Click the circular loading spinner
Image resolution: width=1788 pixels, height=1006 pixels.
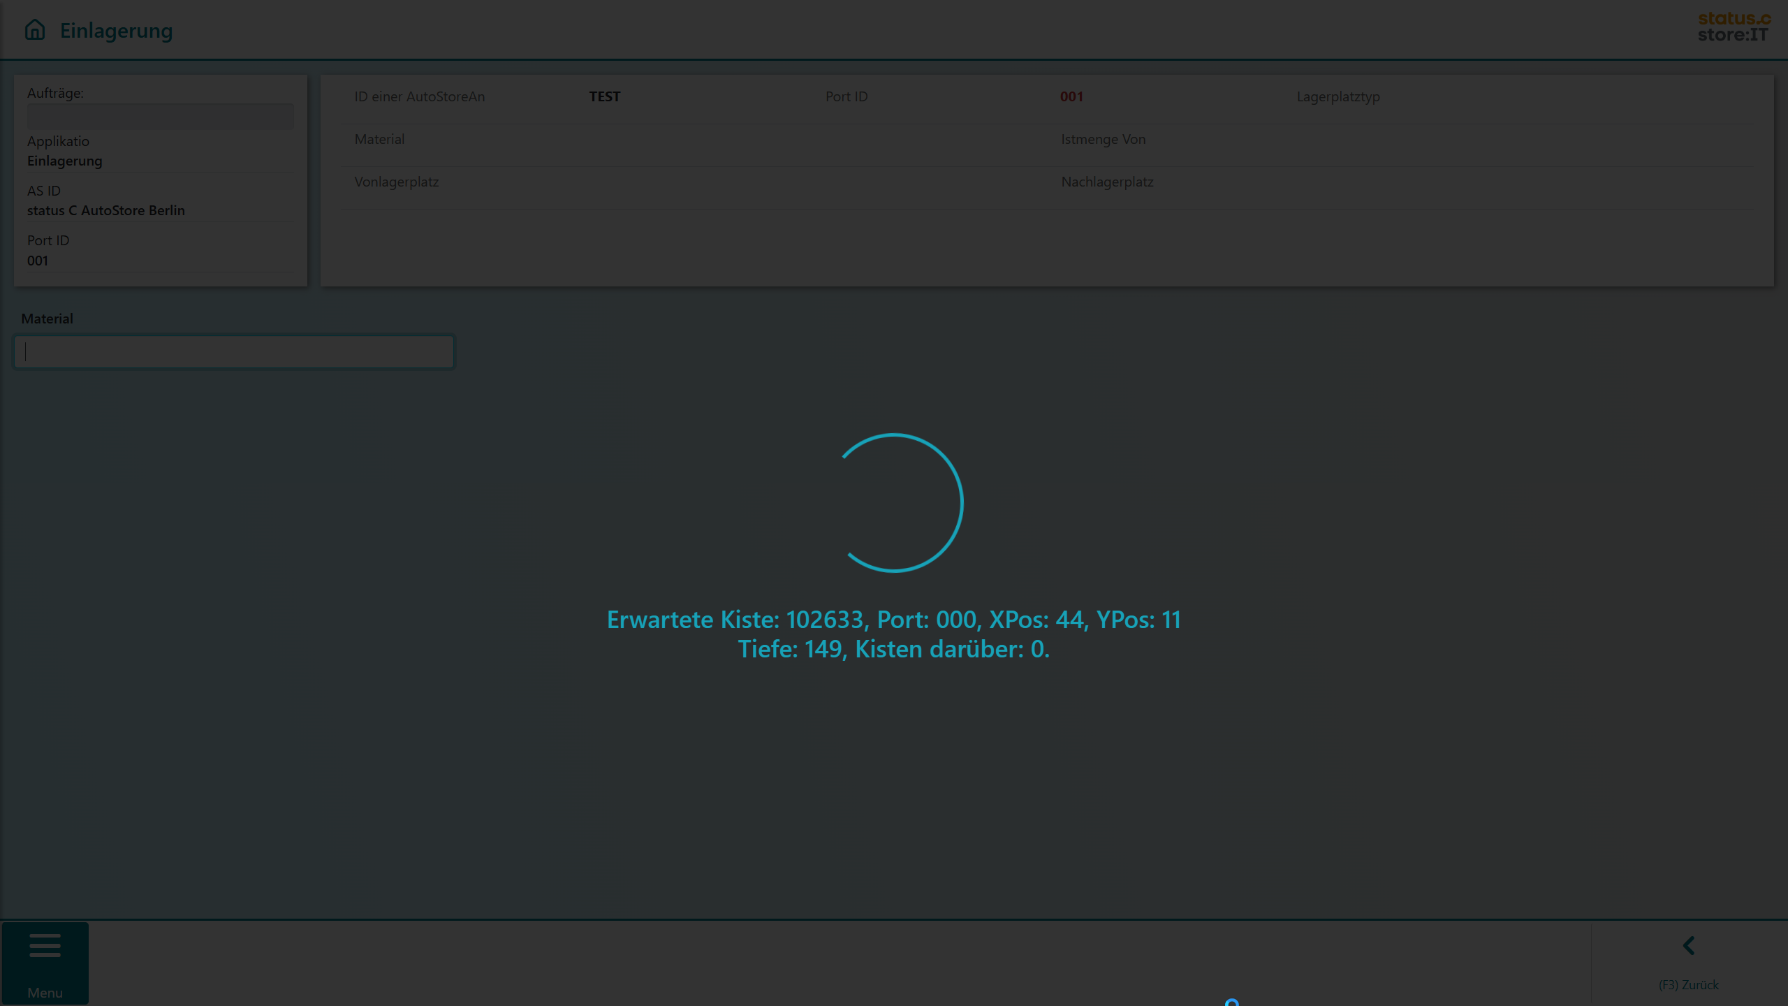894,503
